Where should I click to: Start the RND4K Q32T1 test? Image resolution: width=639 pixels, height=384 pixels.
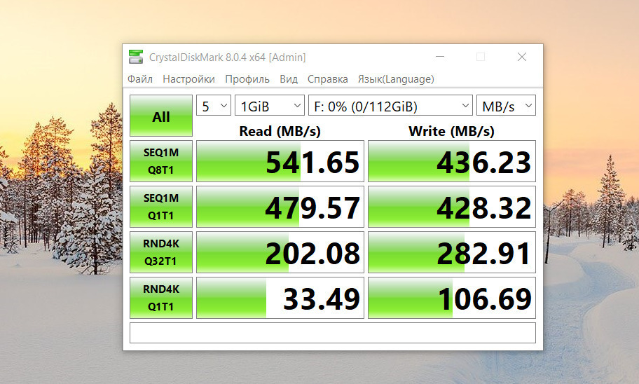tap(161, 252)
